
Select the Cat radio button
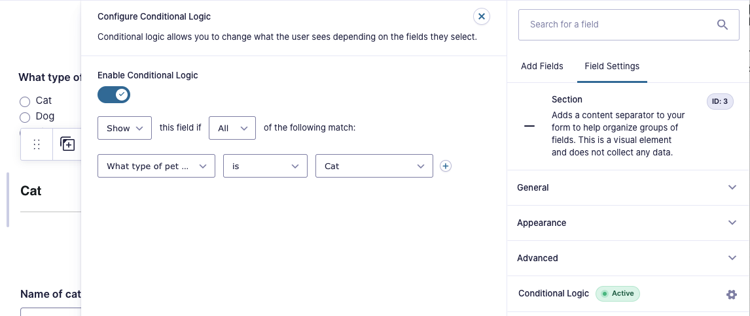point(25,101)
